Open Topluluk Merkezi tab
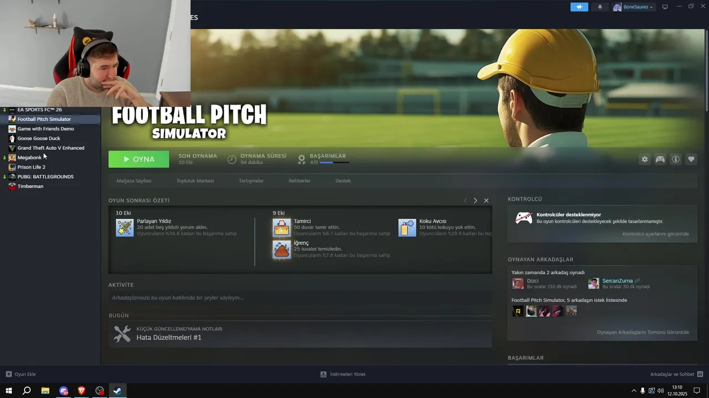Screen dimensions: 709x398 tap(195, 181)
